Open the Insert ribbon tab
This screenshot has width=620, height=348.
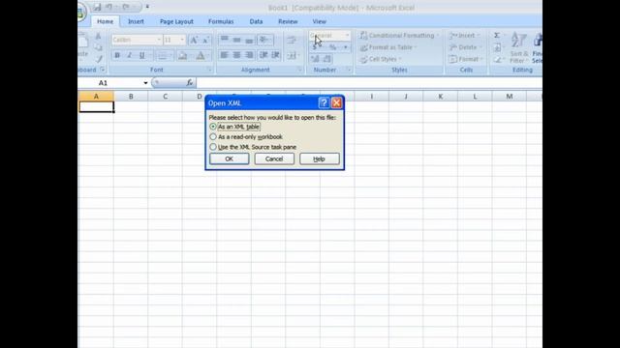tap(136, 21)
